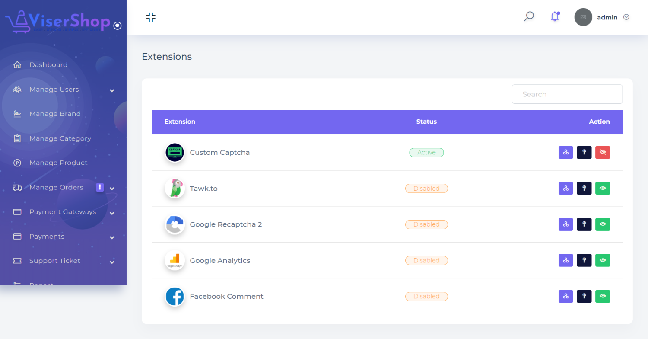Go to Dashboard in sidebar

[48, 65]
